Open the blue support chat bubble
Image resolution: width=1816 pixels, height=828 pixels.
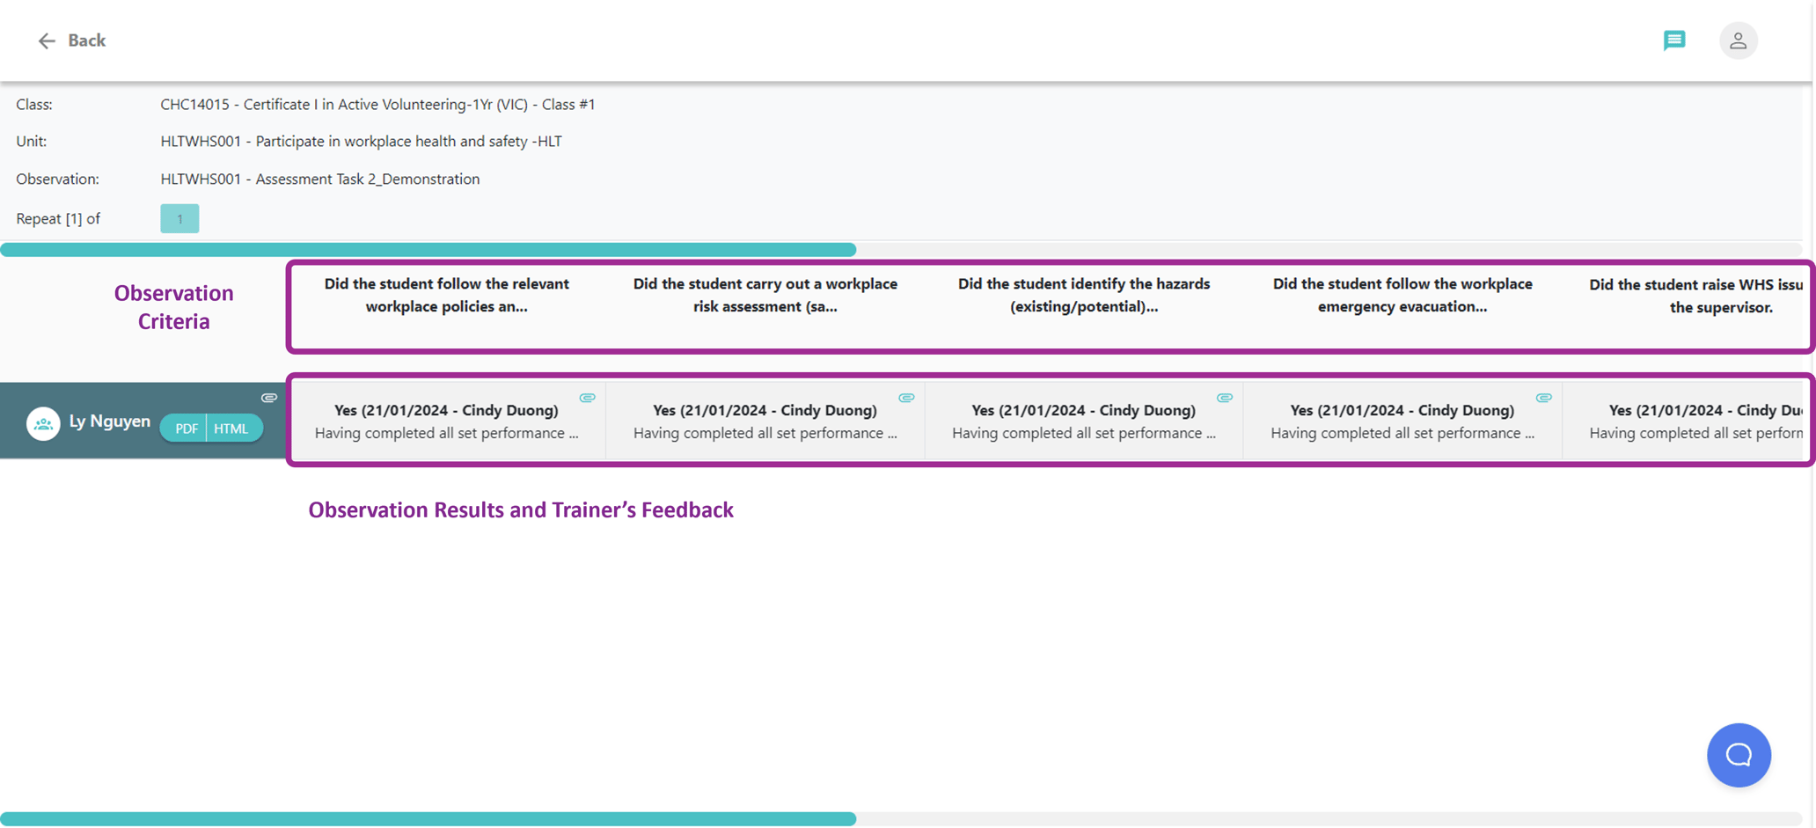click(x=1738, y=755)
